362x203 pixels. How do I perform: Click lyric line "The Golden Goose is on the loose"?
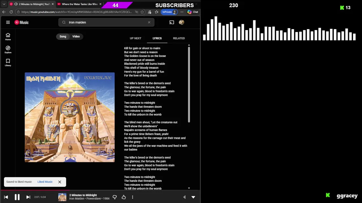pos(145,56)
